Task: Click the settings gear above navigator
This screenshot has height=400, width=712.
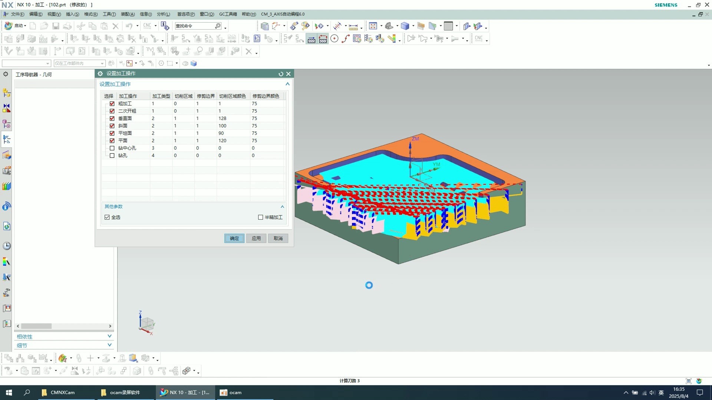Action: pyautogui.click(x=6, y=74)
